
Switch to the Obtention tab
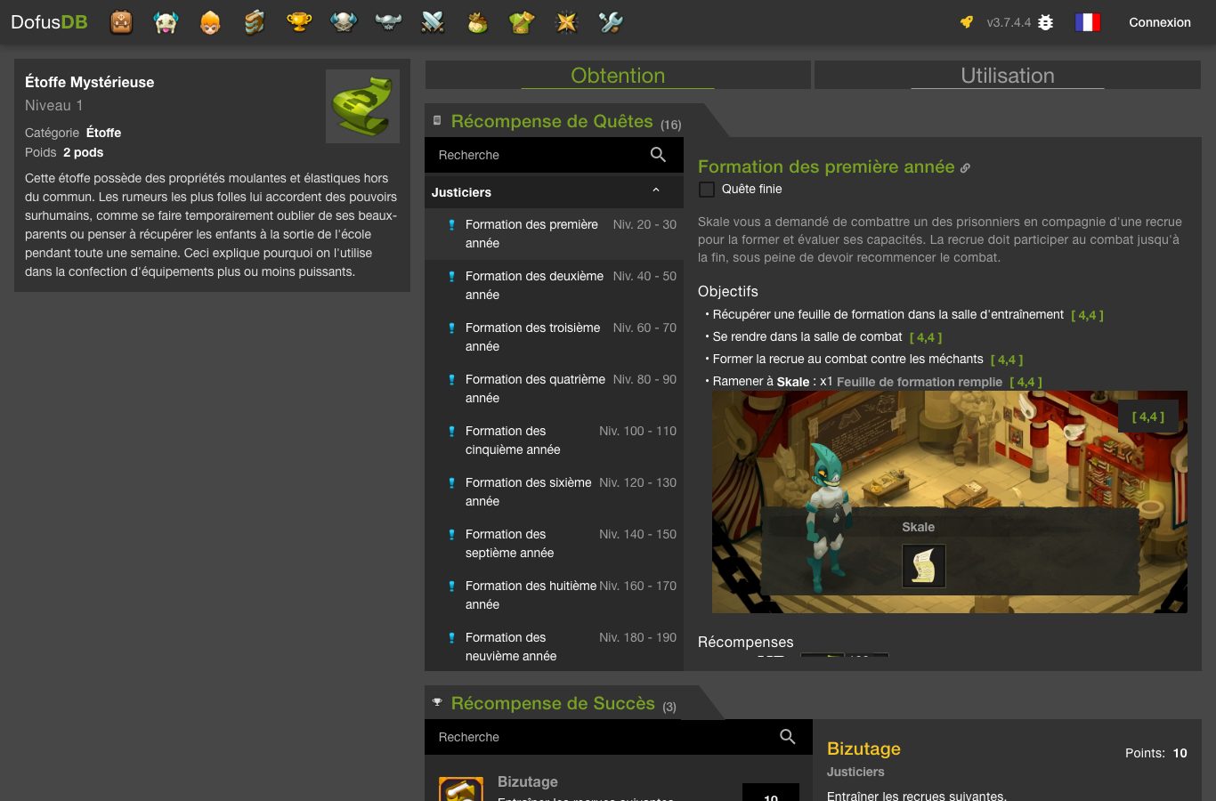(618, 76)
